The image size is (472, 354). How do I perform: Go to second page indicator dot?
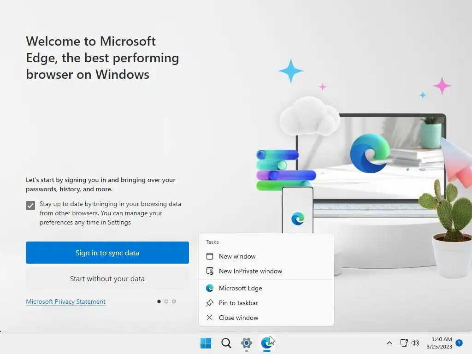pyautogui.click(x=166, y=301)
